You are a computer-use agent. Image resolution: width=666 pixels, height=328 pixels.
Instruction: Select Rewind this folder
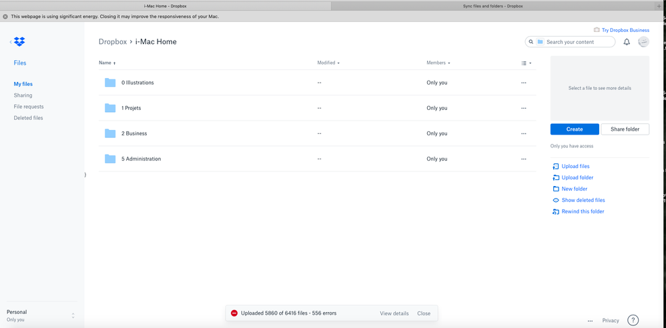tap(582, 211)
